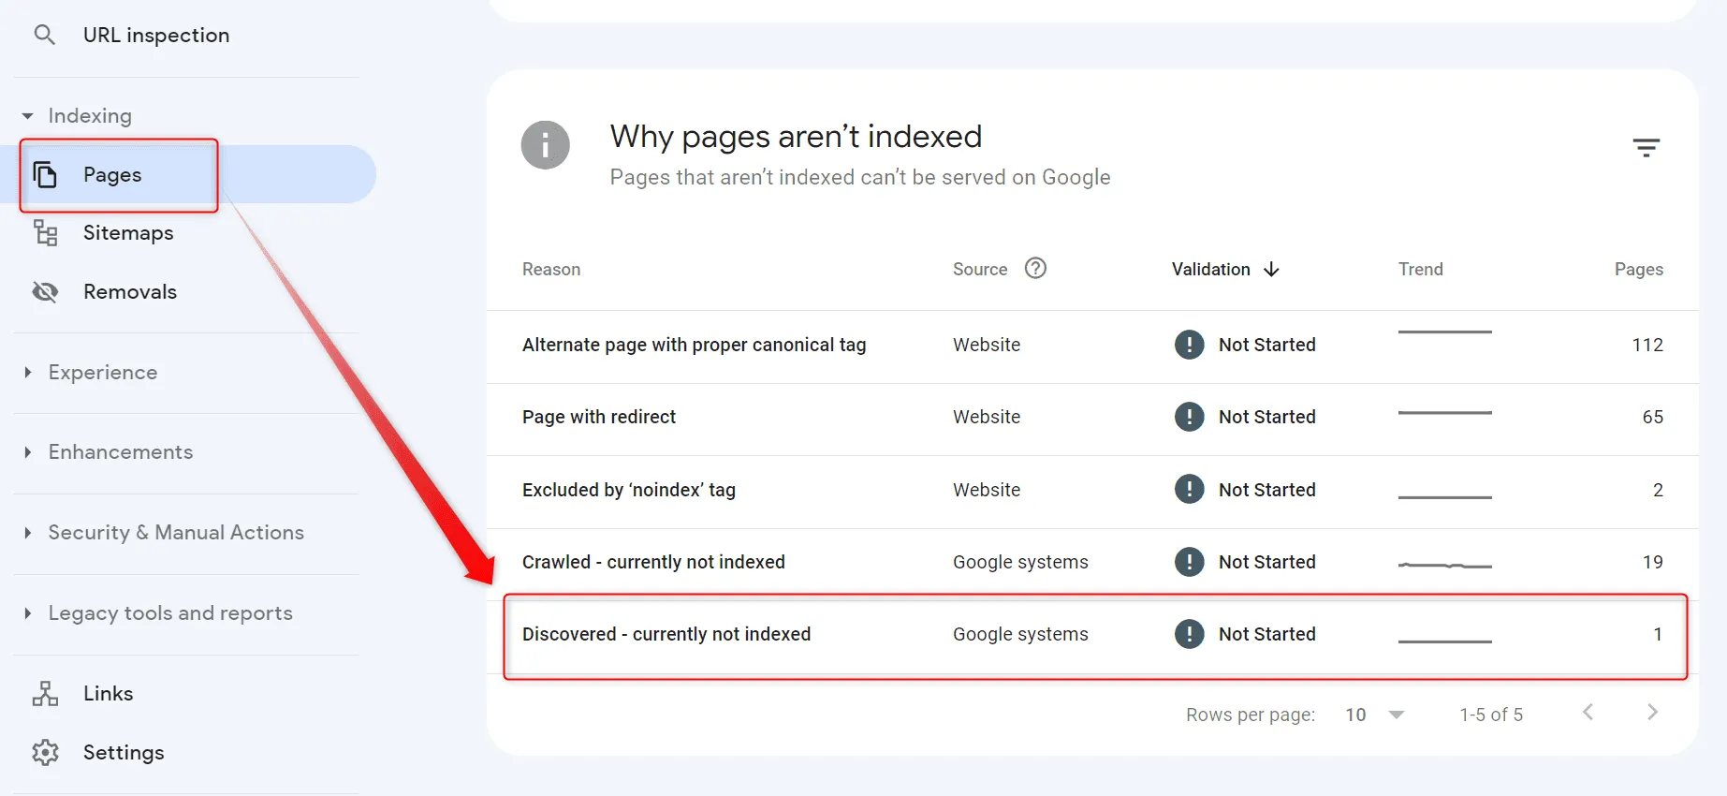1727x796 pixels.
Task: Click Not Started icon for redirect row
Action: 1190,417
